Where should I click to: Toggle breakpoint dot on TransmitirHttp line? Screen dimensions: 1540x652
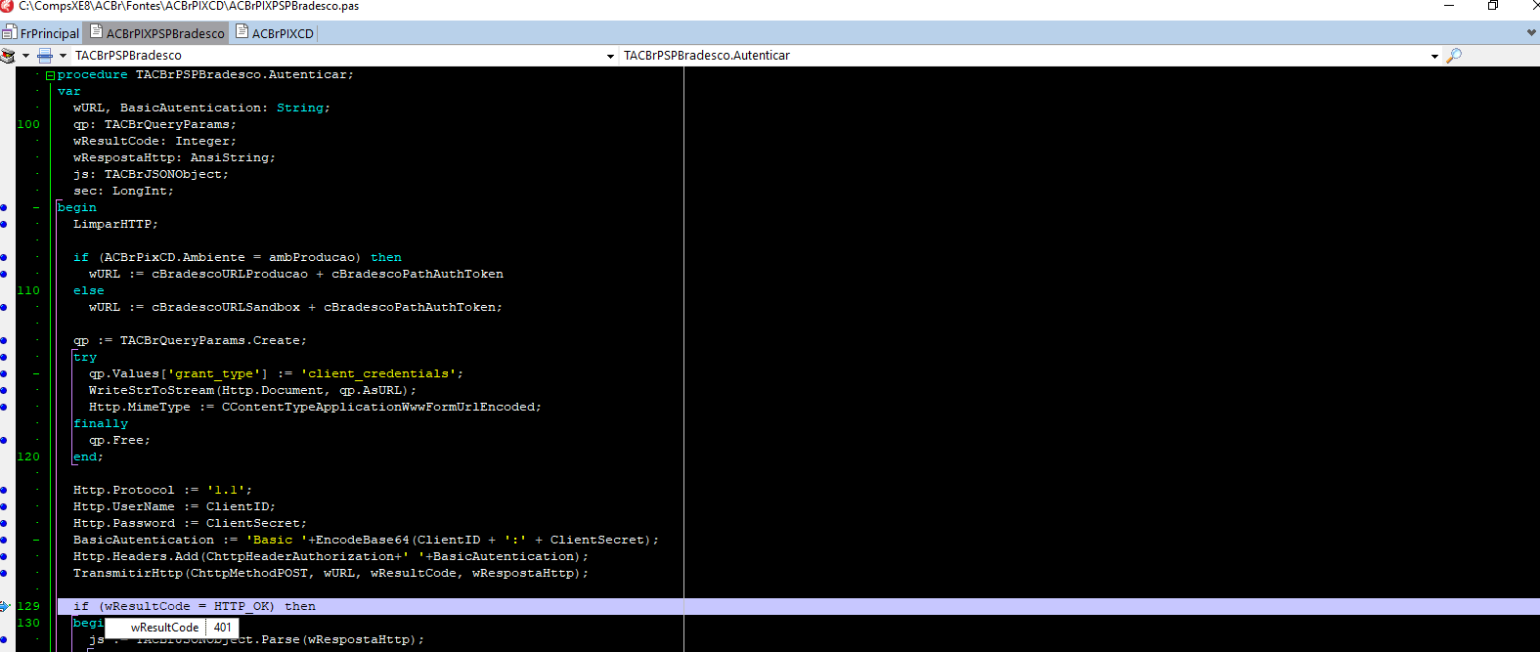click(4, 573)
